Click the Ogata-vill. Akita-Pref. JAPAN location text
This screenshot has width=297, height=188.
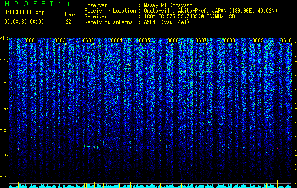(211, 11)
